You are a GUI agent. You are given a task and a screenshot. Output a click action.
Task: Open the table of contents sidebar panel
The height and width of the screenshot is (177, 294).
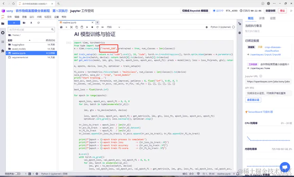[x=3, y=42]
